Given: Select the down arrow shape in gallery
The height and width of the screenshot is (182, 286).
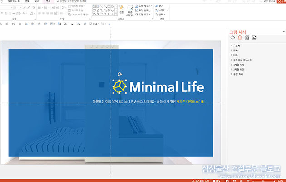Looking at the screenshot, I should coord(113,10).
